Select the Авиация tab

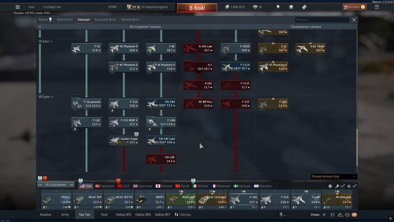[84, 19]
